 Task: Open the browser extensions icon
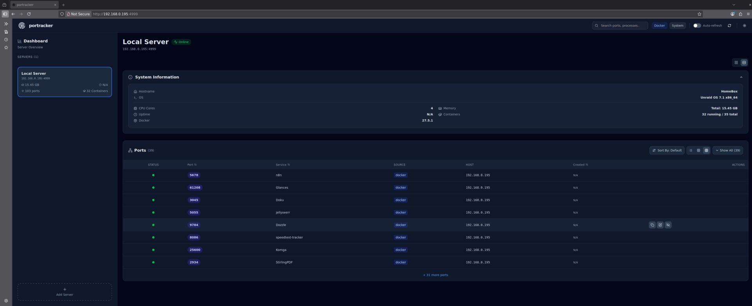pyautogui.click(x=740, y=14)
